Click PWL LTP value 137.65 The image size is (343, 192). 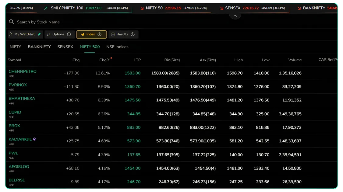pos(134,155)
